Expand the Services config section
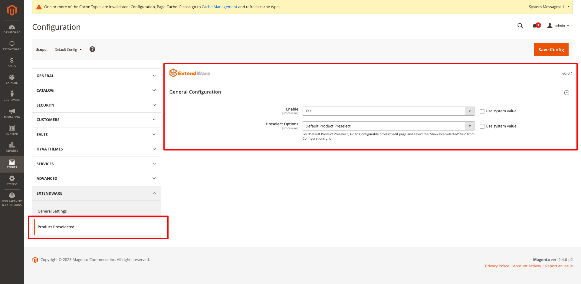581x284 pixels. coord(97,164)
